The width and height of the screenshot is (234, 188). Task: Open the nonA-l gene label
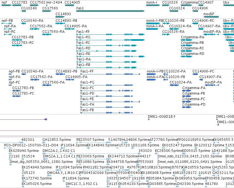[x=152, y=2]
